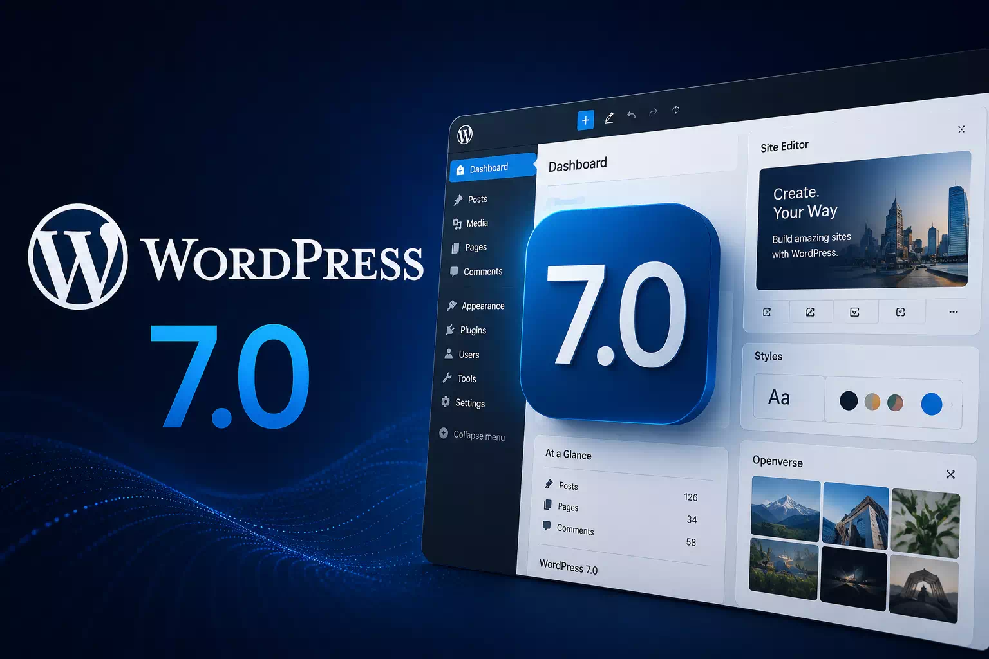Click second edit icon under Site Editor preview
Screen dimensions: 989x659
(810, 312)
